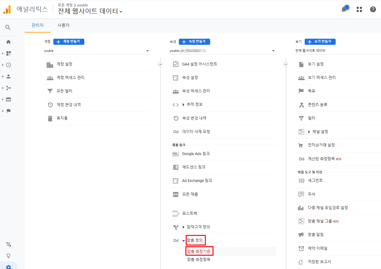This screenshot has width=381, height=269.
Task: Open the Attribution icon near the sidebar bottom
Action: click(8, 244)
